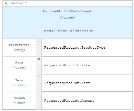This screenshot has height=111, width=134.
Task: Select the Amount parameter name
Action: point(19,98)
